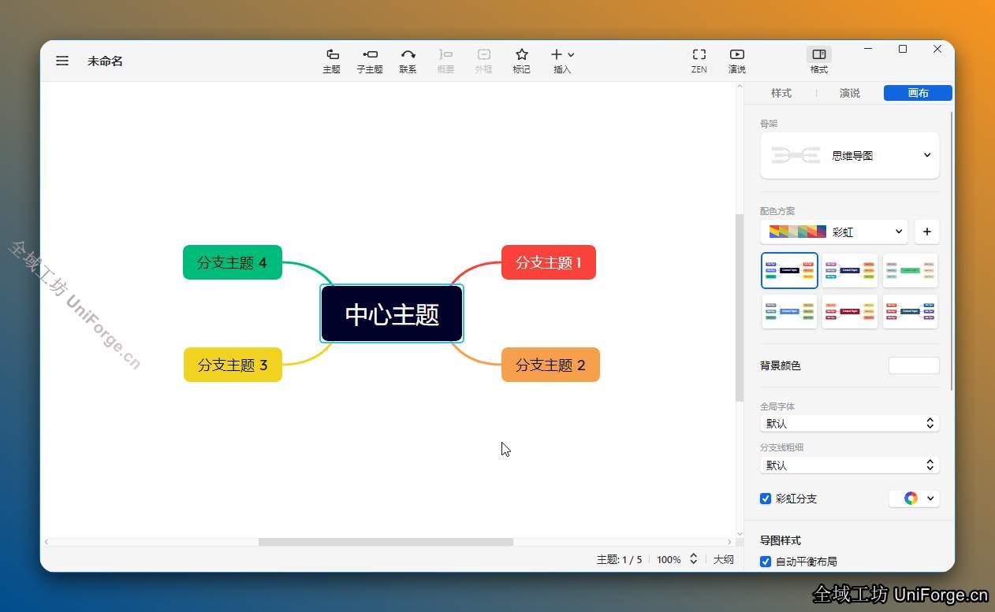This screenshot has height=612, width=995.
Task: Click the 概要 summary tool
Action: (445, 61)
